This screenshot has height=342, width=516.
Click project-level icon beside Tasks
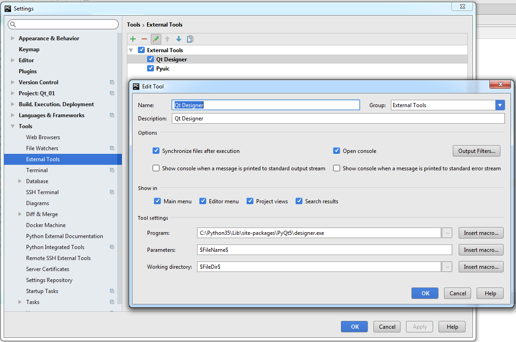(x=112, y=302)
